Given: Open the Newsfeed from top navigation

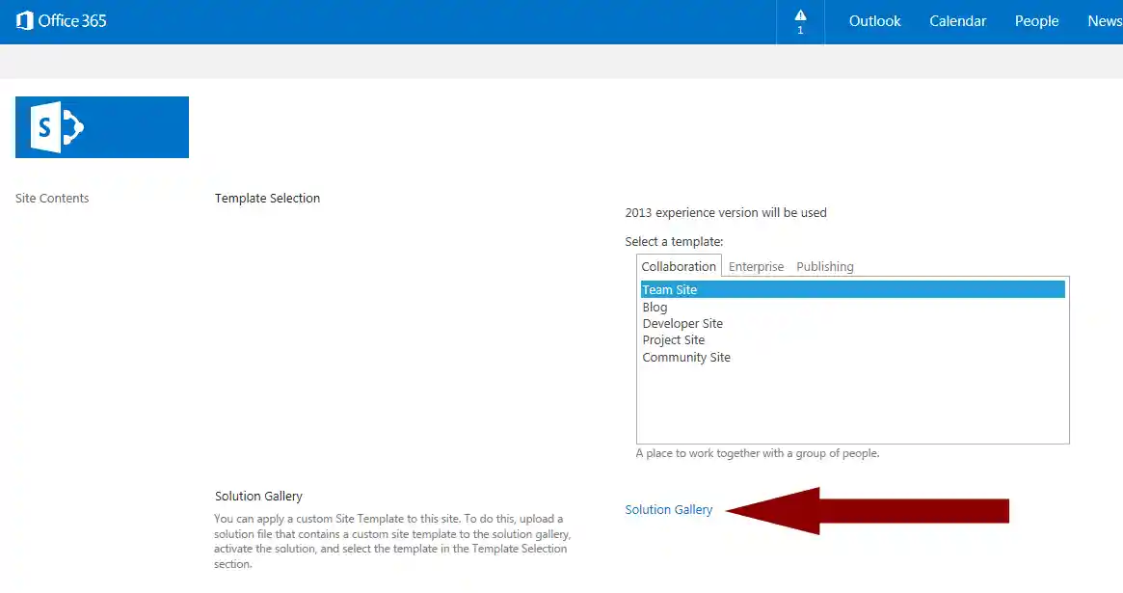Looking at the screenshot, I should coord(1105,20).
